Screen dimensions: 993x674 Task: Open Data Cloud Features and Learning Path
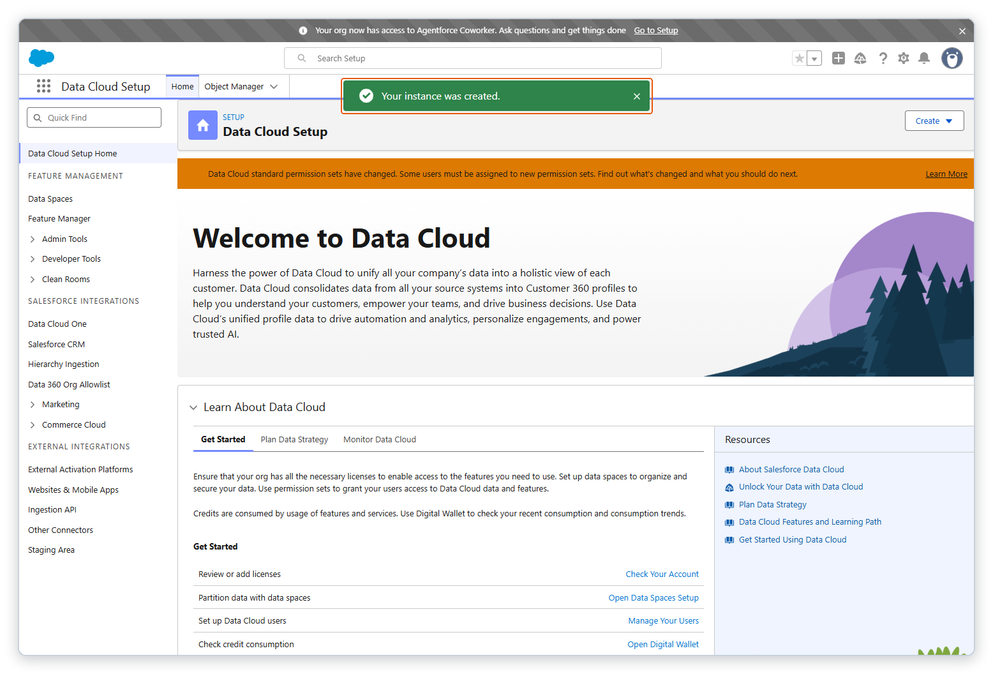(x=810, y=521)
